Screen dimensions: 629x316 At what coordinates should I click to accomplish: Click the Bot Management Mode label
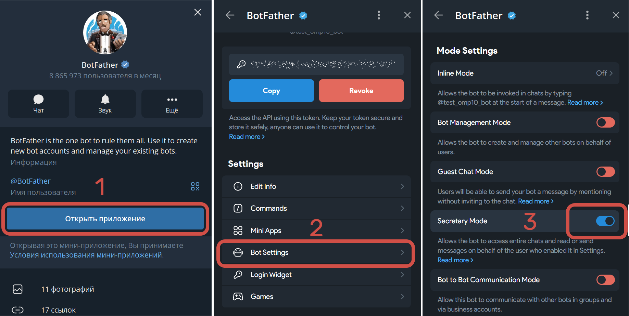click(x=474, y=122)
